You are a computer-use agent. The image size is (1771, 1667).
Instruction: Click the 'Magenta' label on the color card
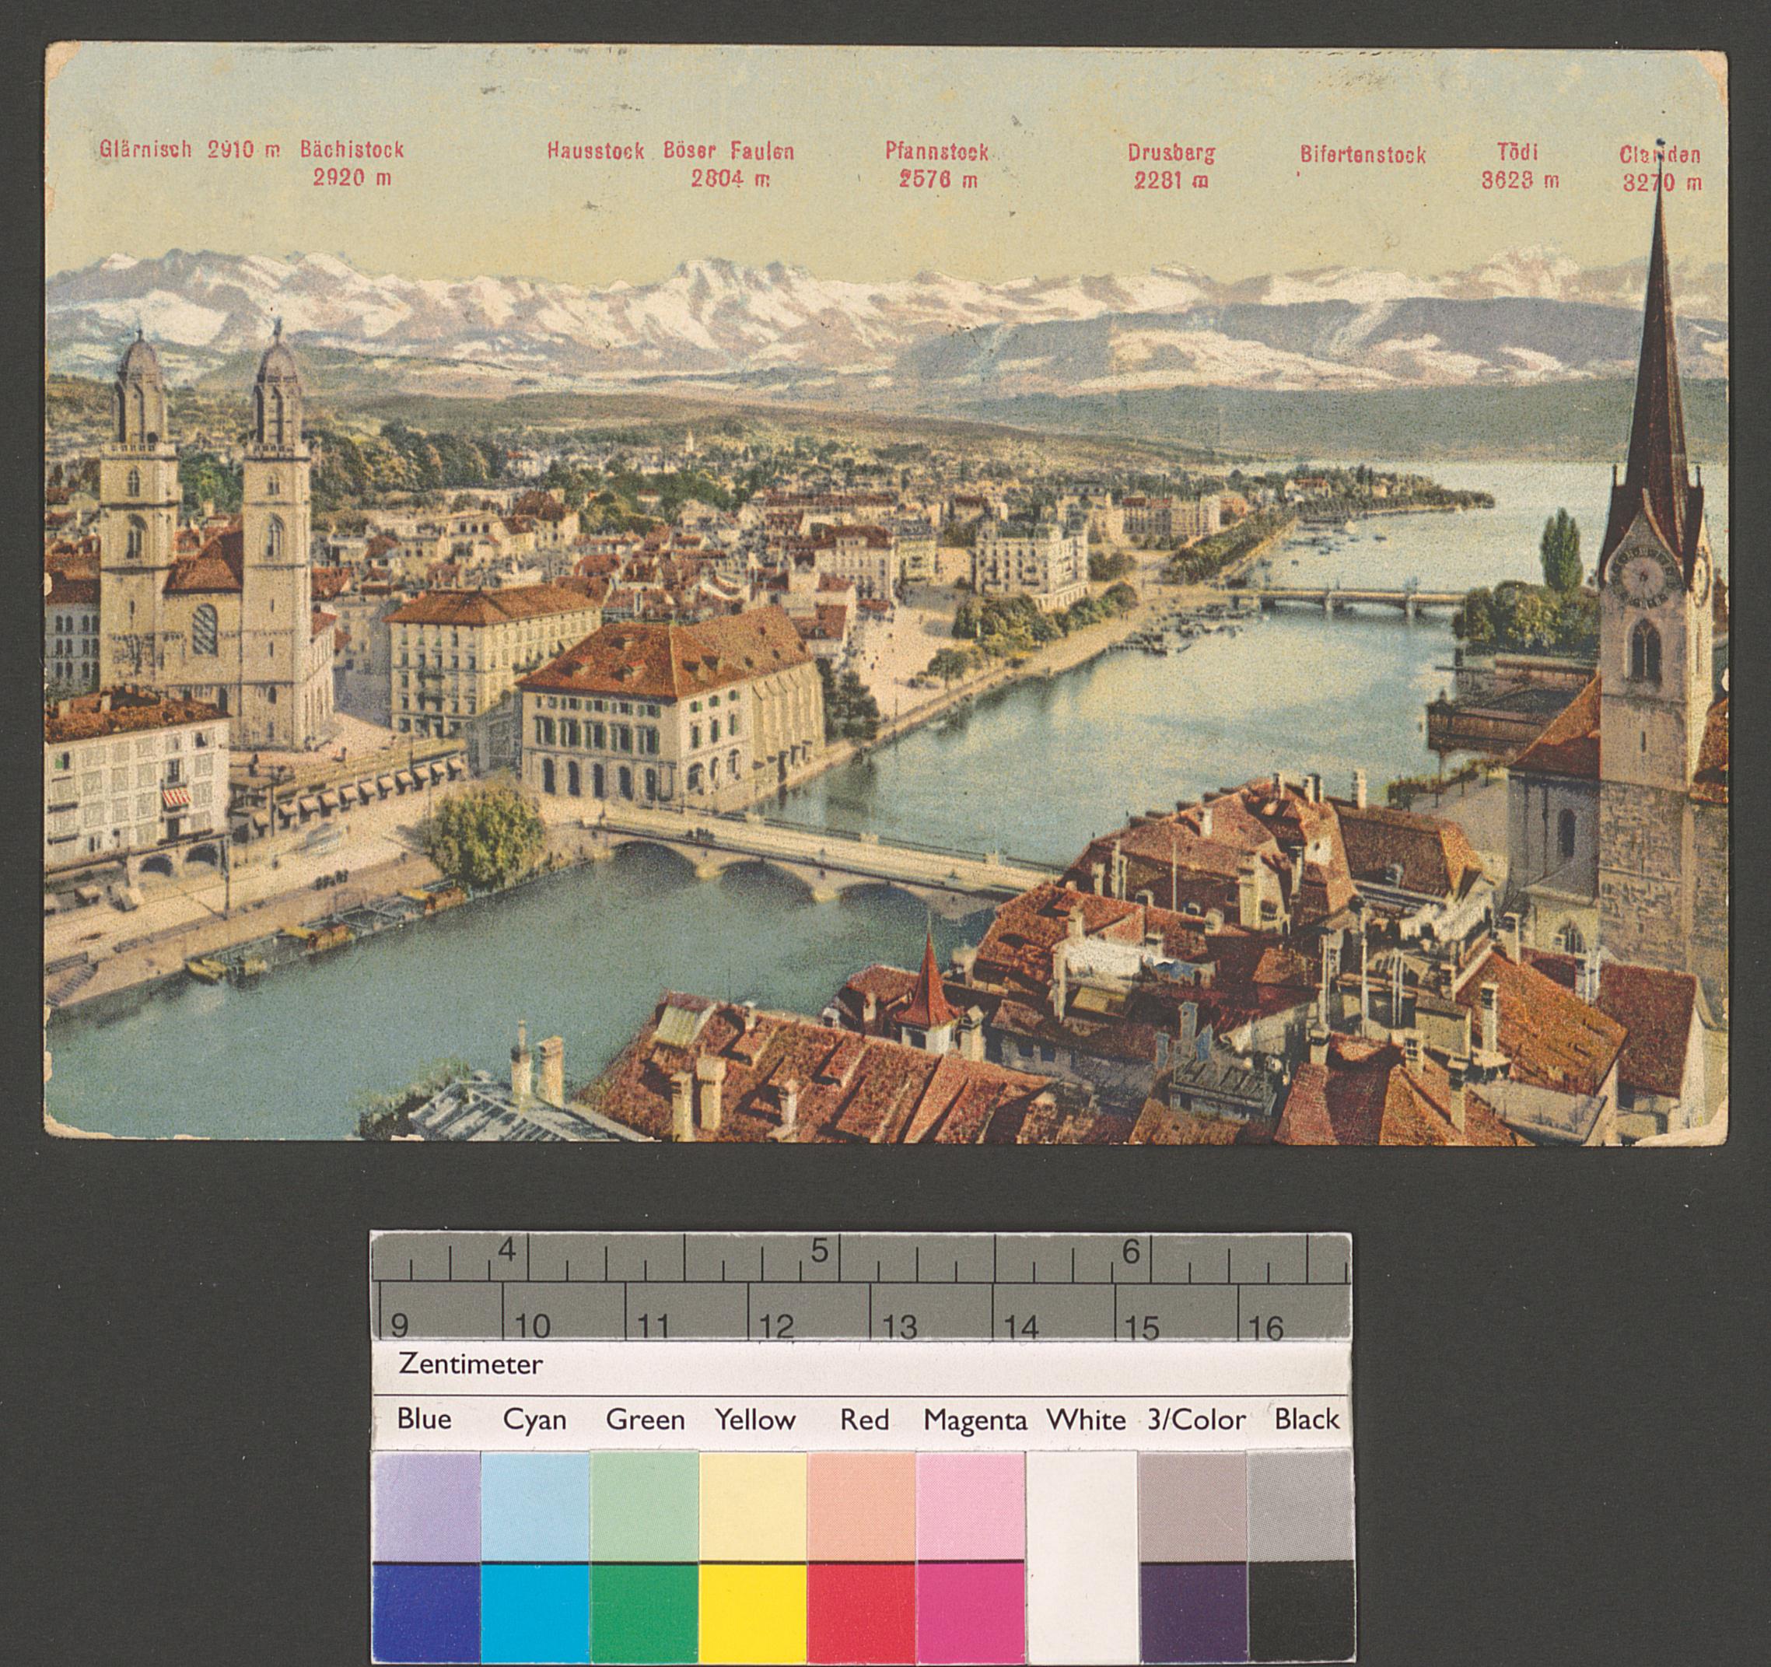tap(975, 1420)
